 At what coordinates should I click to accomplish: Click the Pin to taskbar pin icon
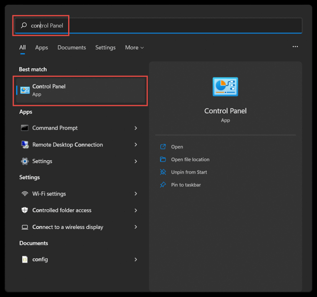[x=163, y=185]
